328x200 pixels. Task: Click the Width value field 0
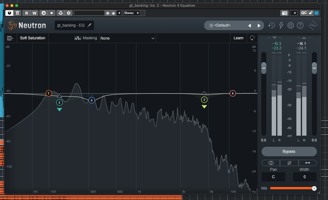coord(305,177)
